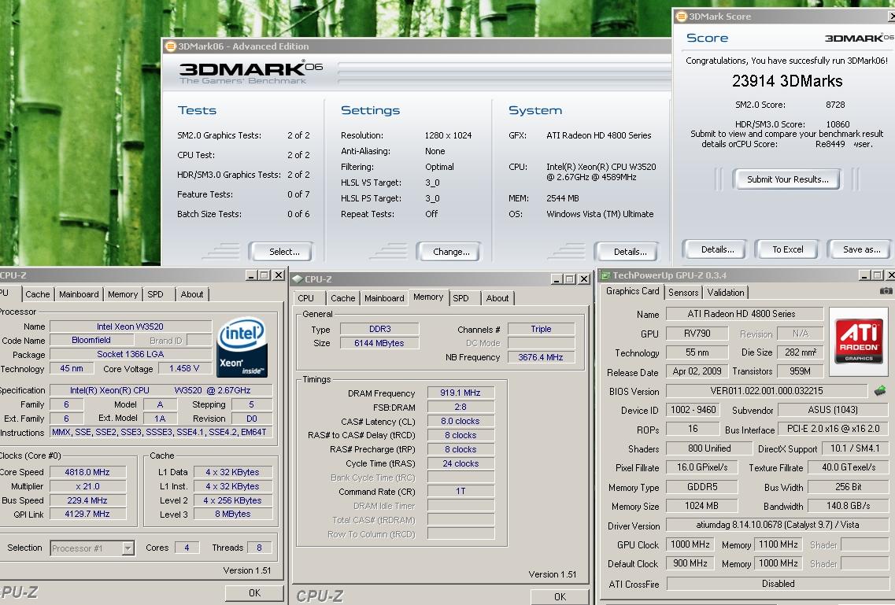Viewport: 895px width, 605px height.
Task: Click the Package field Socket 1366 LGA
Action: click(131, 354)
